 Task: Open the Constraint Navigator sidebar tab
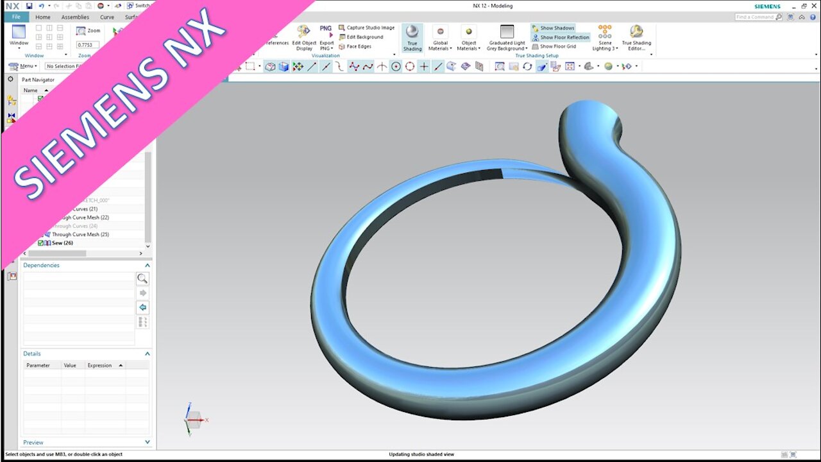[12, 118]
